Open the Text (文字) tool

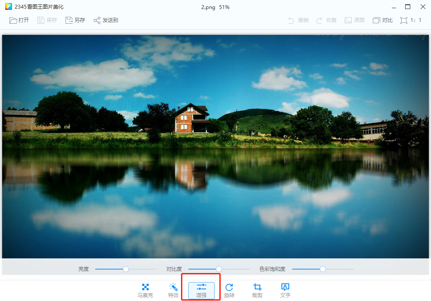285,291
